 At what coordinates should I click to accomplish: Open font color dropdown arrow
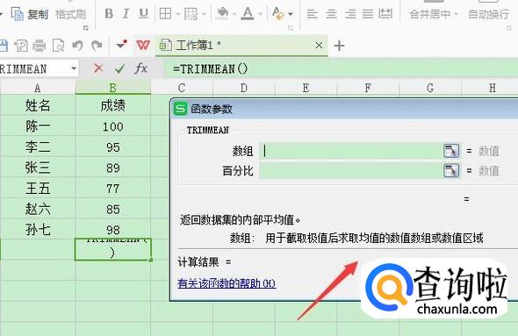(x=261, y=14)
